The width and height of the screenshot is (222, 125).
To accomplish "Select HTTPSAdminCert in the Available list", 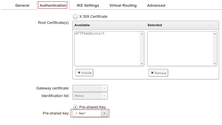I will coord(90,34).
